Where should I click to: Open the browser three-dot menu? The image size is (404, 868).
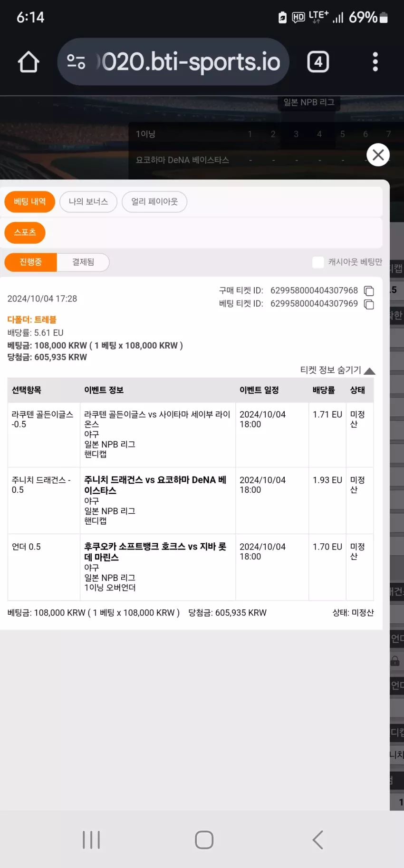tap(375, 62)
